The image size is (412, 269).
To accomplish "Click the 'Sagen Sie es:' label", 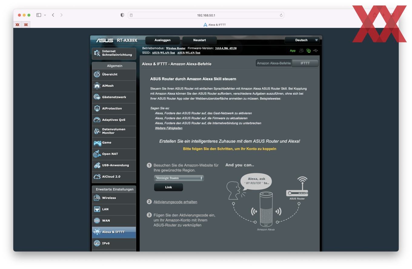I will [160, 108].
